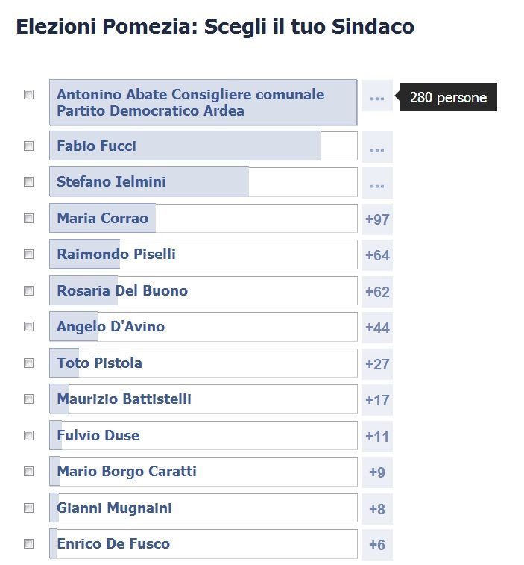The height and width of the screenshot is (565, 524).
Task: Tick the checkbox beside Maria Corrao
Action: pyautogui.click(x=29, y=219)
